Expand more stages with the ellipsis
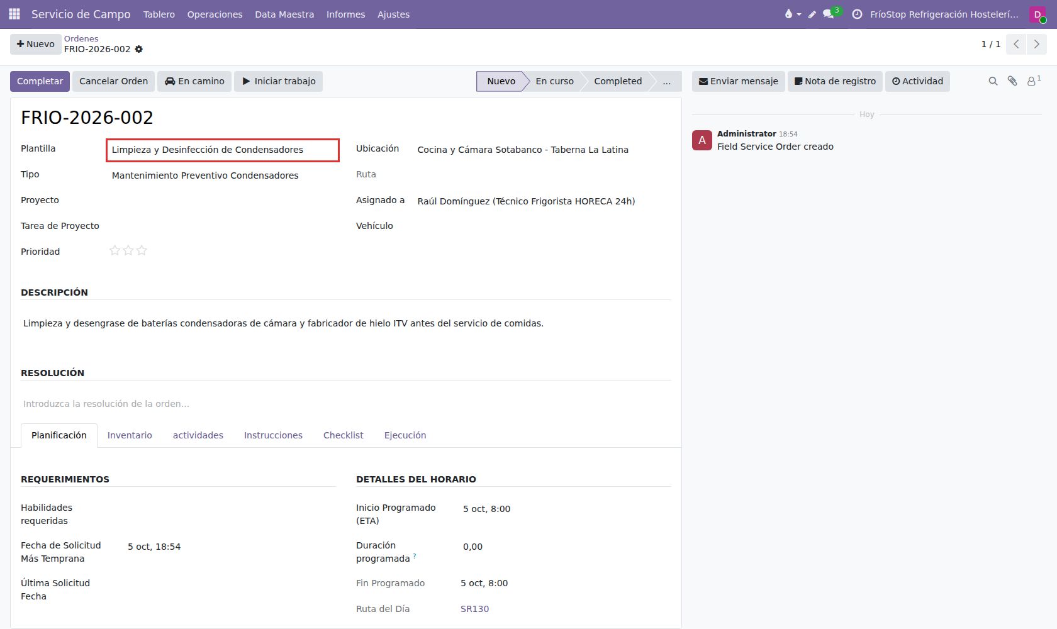 tap(666, 81)
